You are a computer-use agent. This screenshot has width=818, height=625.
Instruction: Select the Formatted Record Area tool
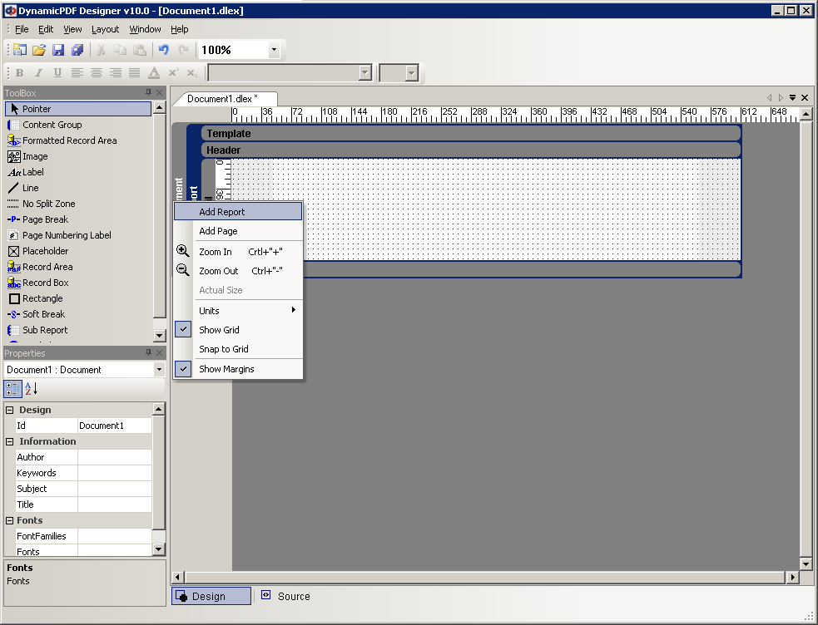pos(78,140)
